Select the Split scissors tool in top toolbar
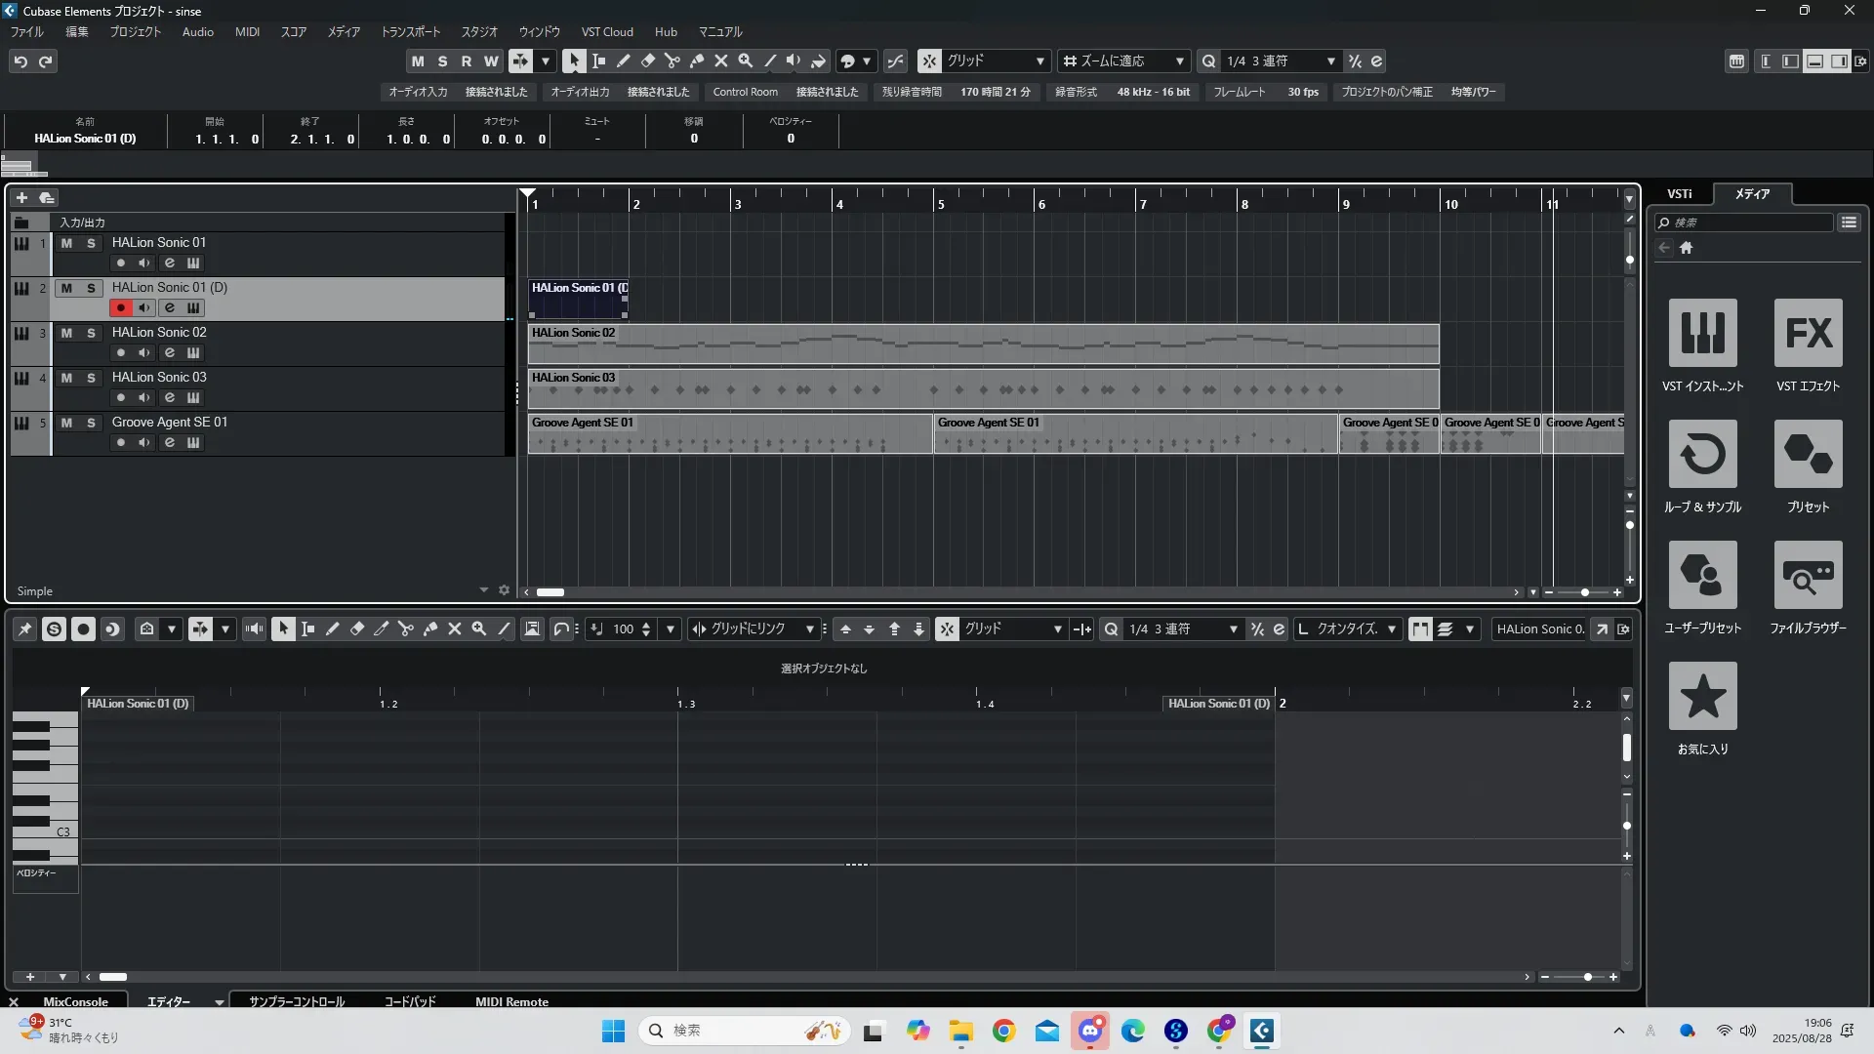This screenshot has width=1874, height=1054. [672, 61]
